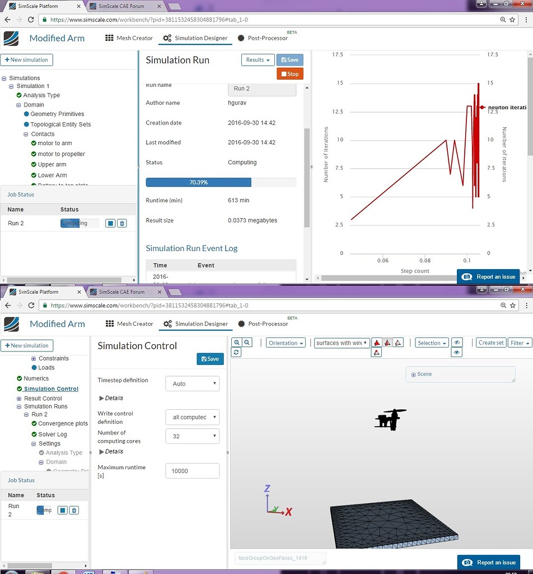Select the zoom-in magnifier tool in the viewer

pos(236,342)
